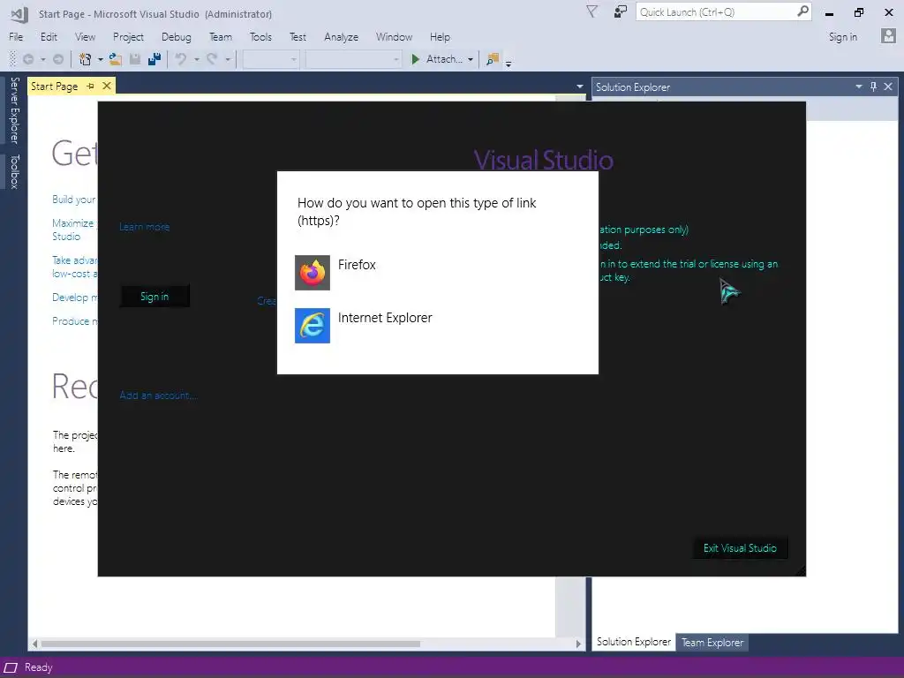The image size is (904, 678).
Task: Click the Visual Studio logo in title bar
Action: pyautogui.click(x=19, y=14)
